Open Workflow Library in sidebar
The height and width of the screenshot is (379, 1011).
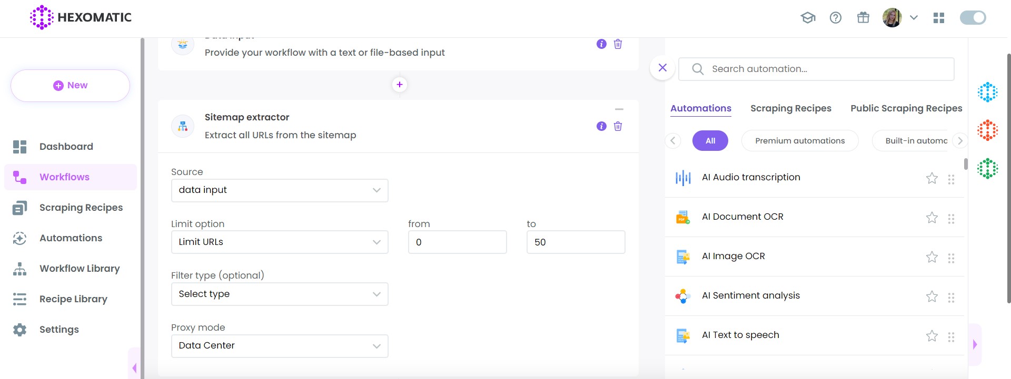[x=80, y=269]
